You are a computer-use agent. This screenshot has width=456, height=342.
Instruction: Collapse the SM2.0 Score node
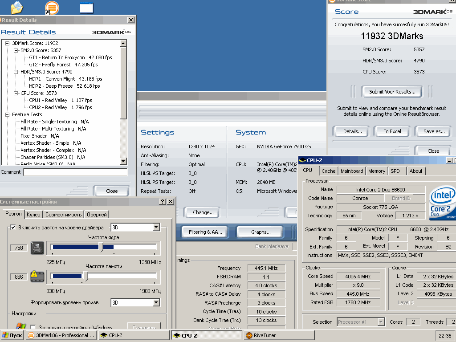point(16,50)
